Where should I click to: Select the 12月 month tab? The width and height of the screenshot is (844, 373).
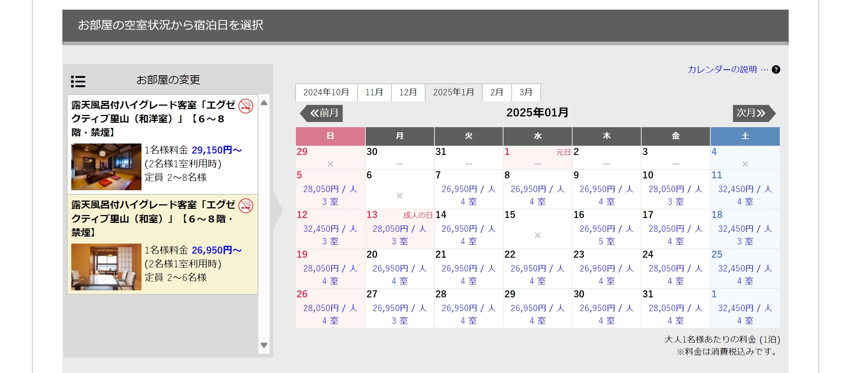(408, 92)
